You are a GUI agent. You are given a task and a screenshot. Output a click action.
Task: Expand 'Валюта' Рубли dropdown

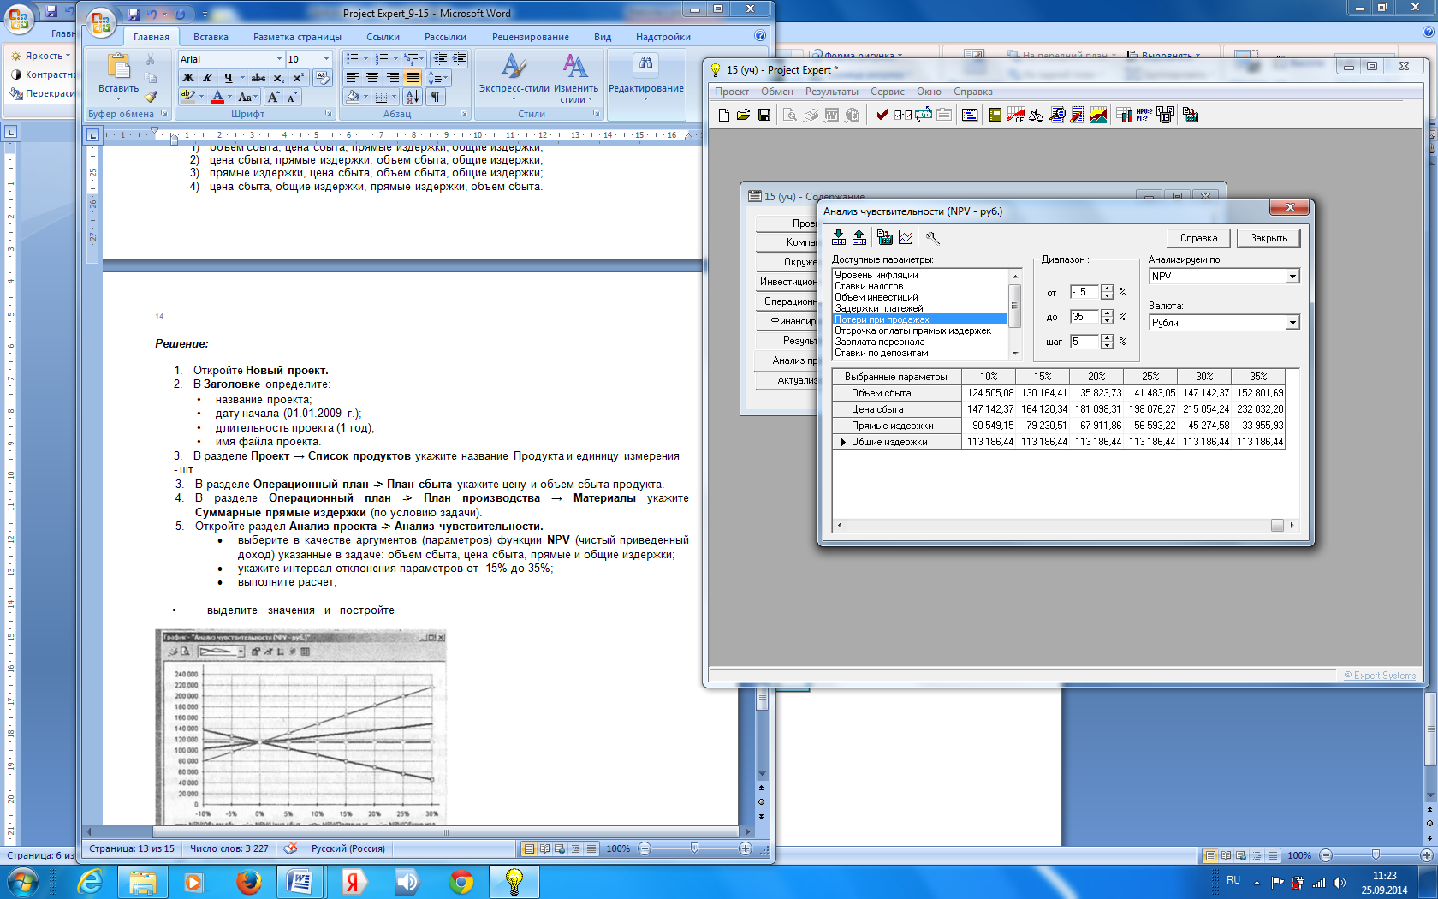point(1292,323)
